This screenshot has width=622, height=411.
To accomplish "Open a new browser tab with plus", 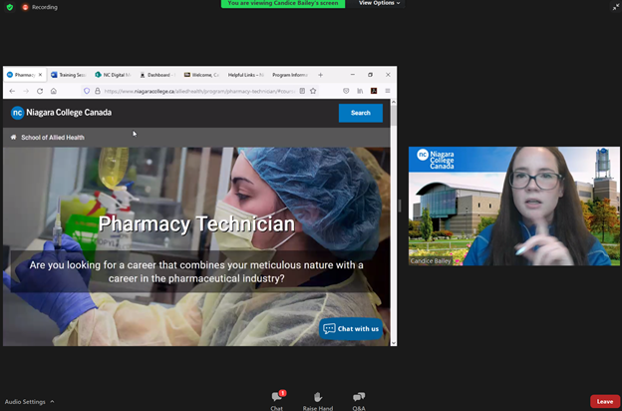I will tap(321, 75).
